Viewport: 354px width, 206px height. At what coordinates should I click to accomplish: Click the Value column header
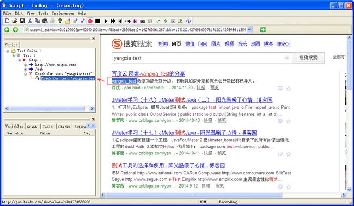click(59, 133)
